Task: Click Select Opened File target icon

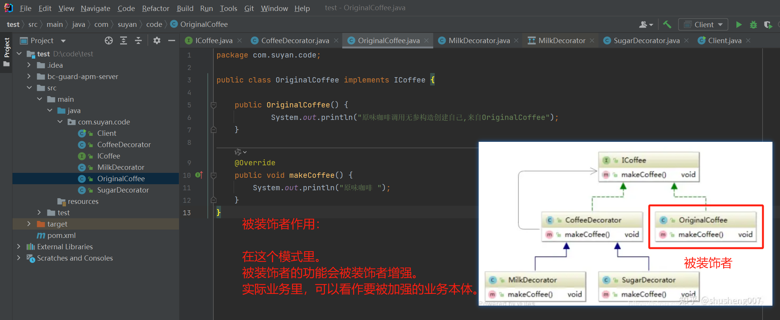Action: click(x=109, y=40)
